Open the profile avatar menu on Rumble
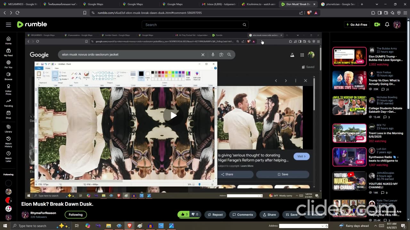 point(397,25)
